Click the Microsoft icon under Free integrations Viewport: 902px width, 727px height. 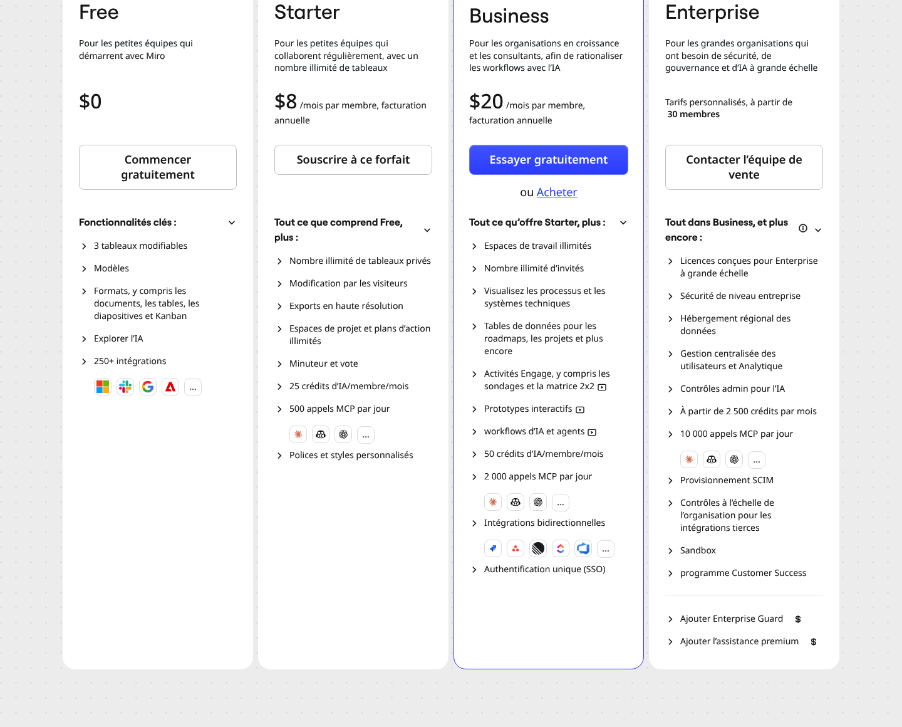click(103, 387)
